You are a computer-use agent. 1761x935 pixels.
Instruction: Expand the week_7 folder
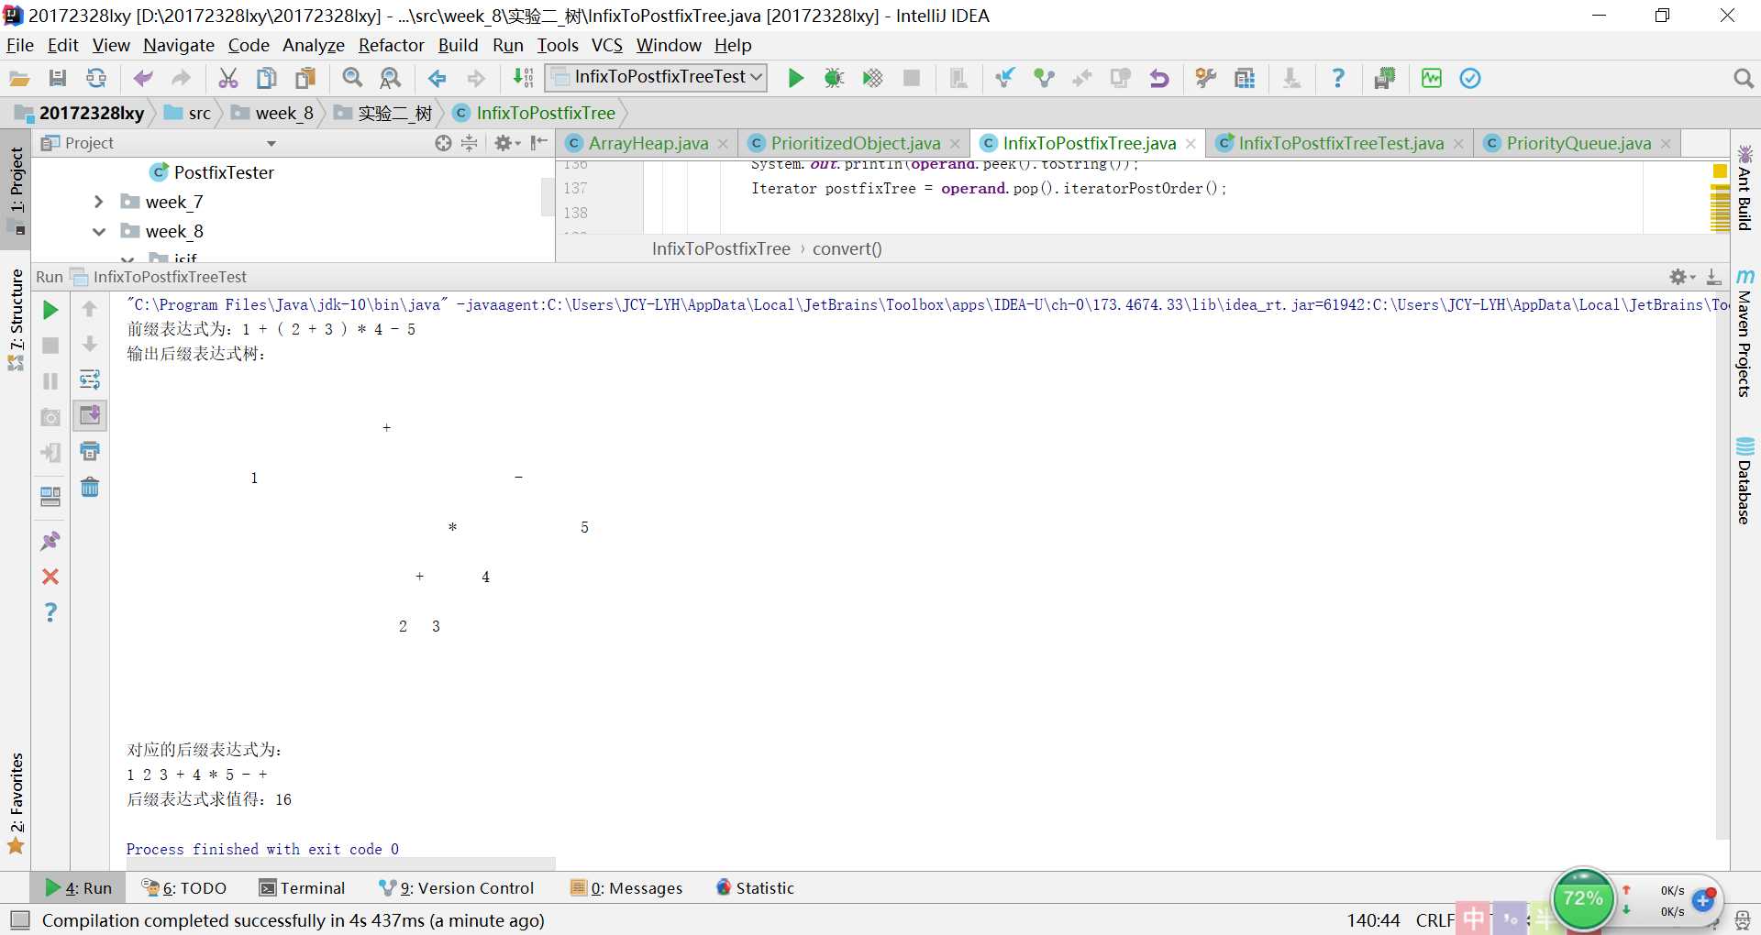click(x=98, y=202)
